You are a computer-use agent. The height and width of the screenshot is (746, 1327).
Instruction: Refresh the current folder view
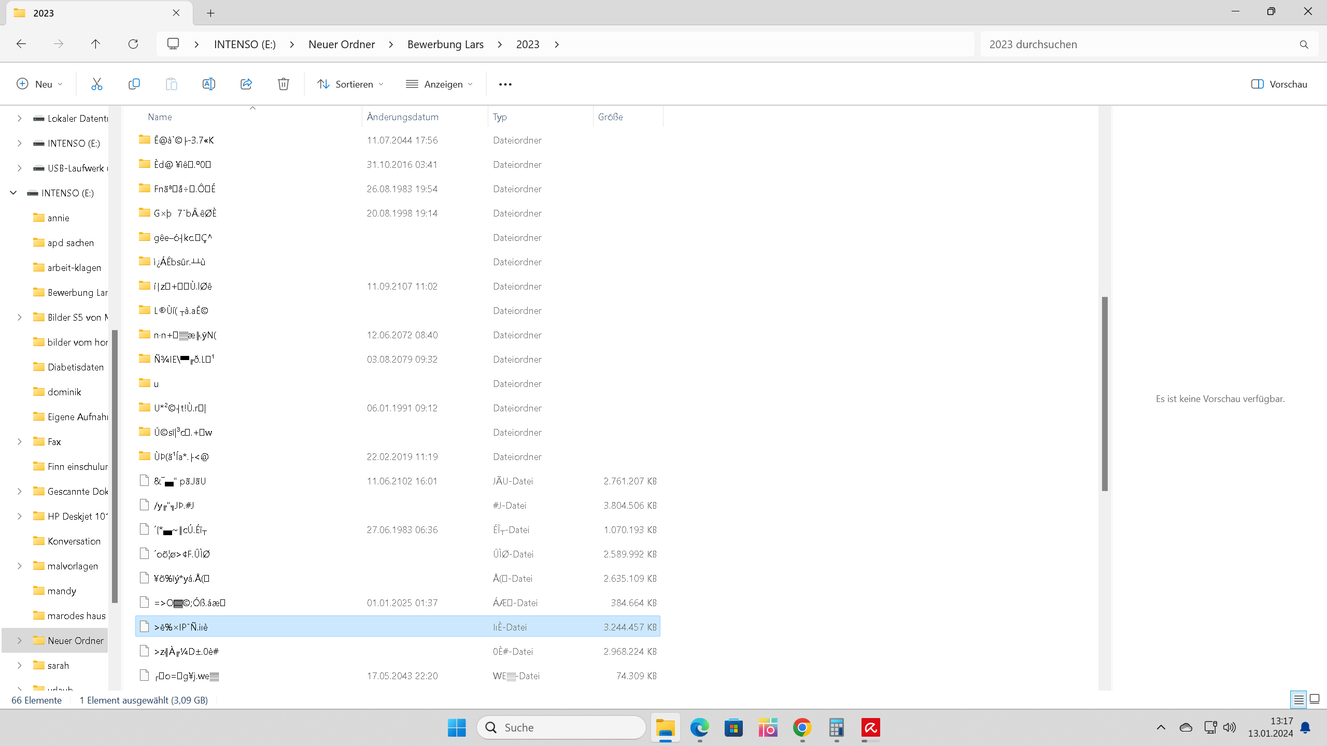click(x=133, y=44)
